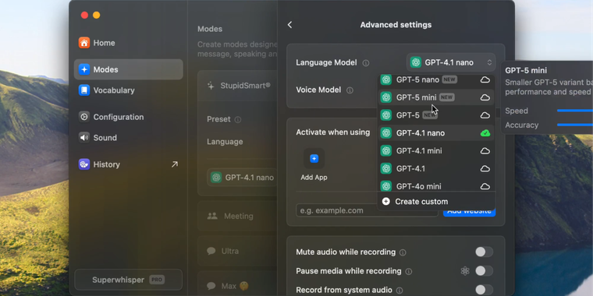Screen dimensions: 593x296
Task: Click the Preset info icon
Action: click(237, 120)
